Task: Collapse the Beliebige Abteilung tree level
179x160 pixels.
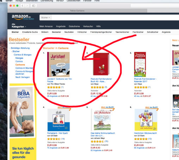Action: tap(19, 48)
